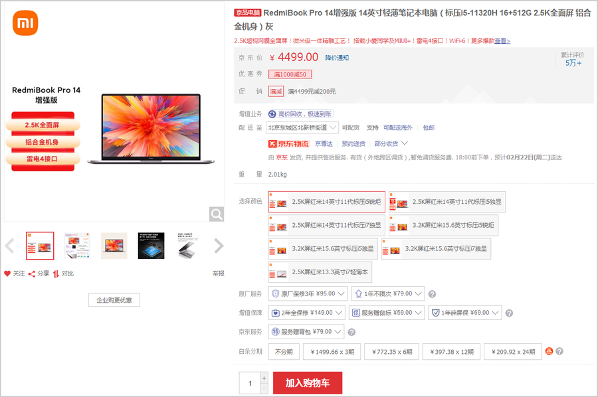Viewport: 598px width, 397px height.
Task: Click the magnifier zoom icon on product image
Action: pyautogui.click(x=217, y=214)
